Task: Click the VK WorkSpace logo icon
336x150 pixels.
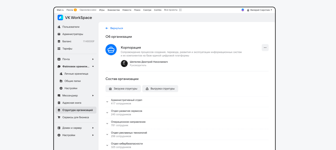Action: click(60, 17)
